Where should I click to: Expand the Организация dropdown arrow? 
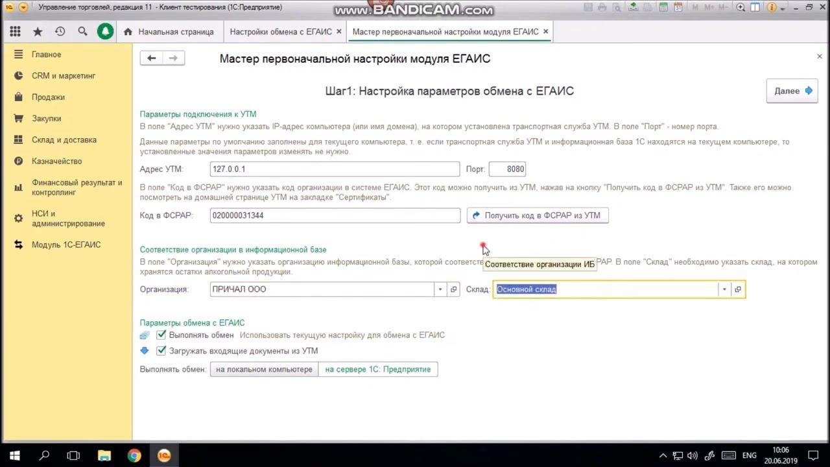coord(440,289)
